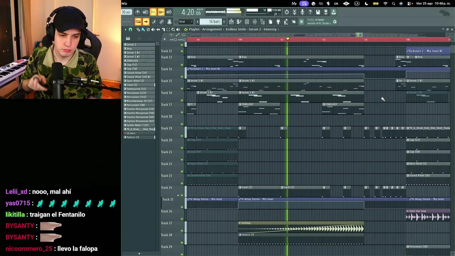Click the Serum 2 breadcrumb

[255, 30]
